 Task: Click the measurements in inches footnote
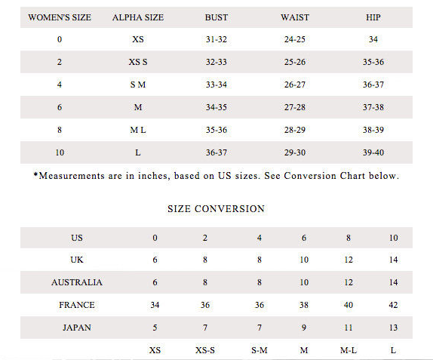[216, 176]
